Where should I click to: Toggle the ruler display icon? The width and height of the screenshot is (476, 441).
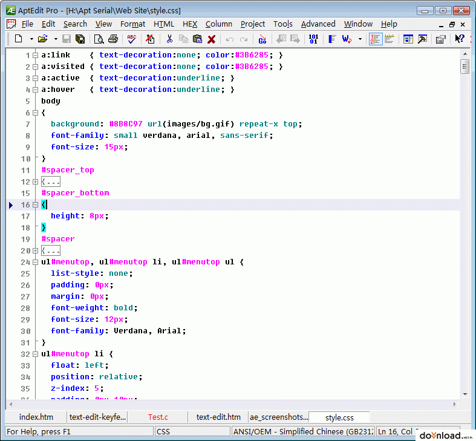click(x=389, y=39)
